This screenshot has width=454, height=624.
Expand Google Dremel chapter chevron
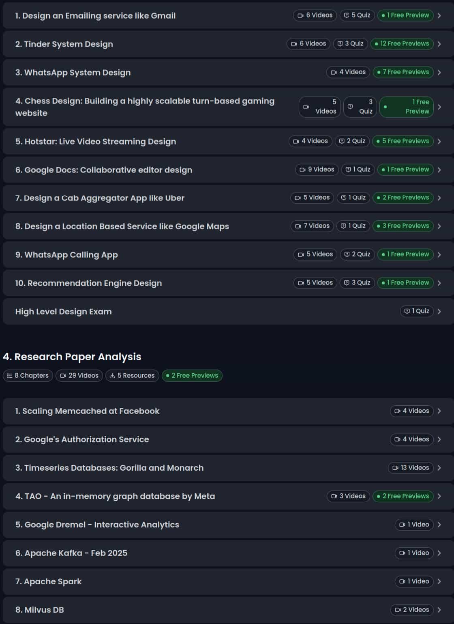[439, 525]
